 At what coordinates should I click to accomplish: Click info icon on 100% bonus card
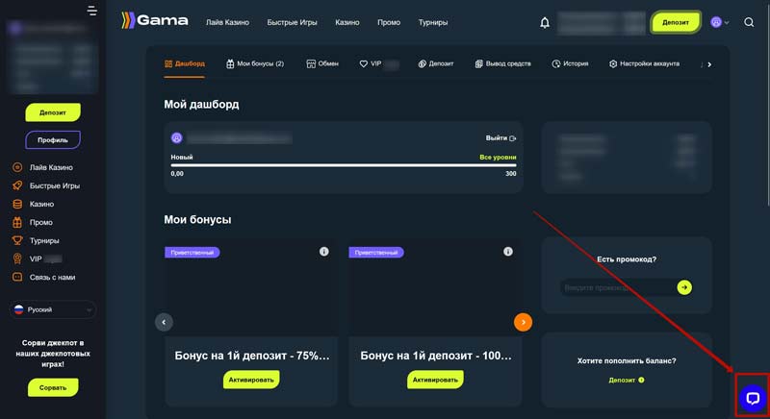pos(509,252)
